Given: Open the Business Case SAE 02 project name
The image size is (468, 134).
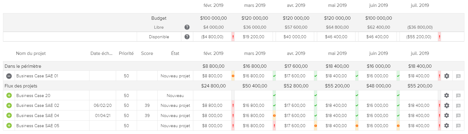Looking at the screenshot, I should coord(38,106).
